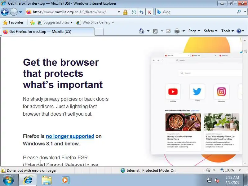Refresh the page with the Refresh icon
The width and height of the screenshot is (248, 186).
pos(142,12)
